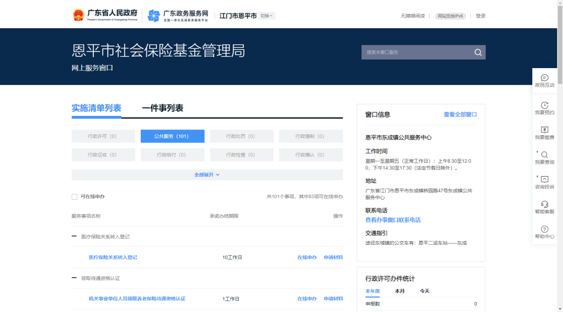Select the 本月 statistics tab
The height and width of the screenshot is (312, 563).
400,291
